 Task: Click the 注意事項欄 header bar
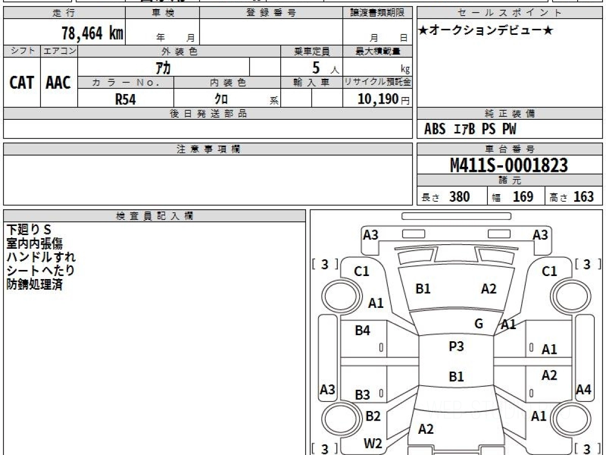point(208,149)
